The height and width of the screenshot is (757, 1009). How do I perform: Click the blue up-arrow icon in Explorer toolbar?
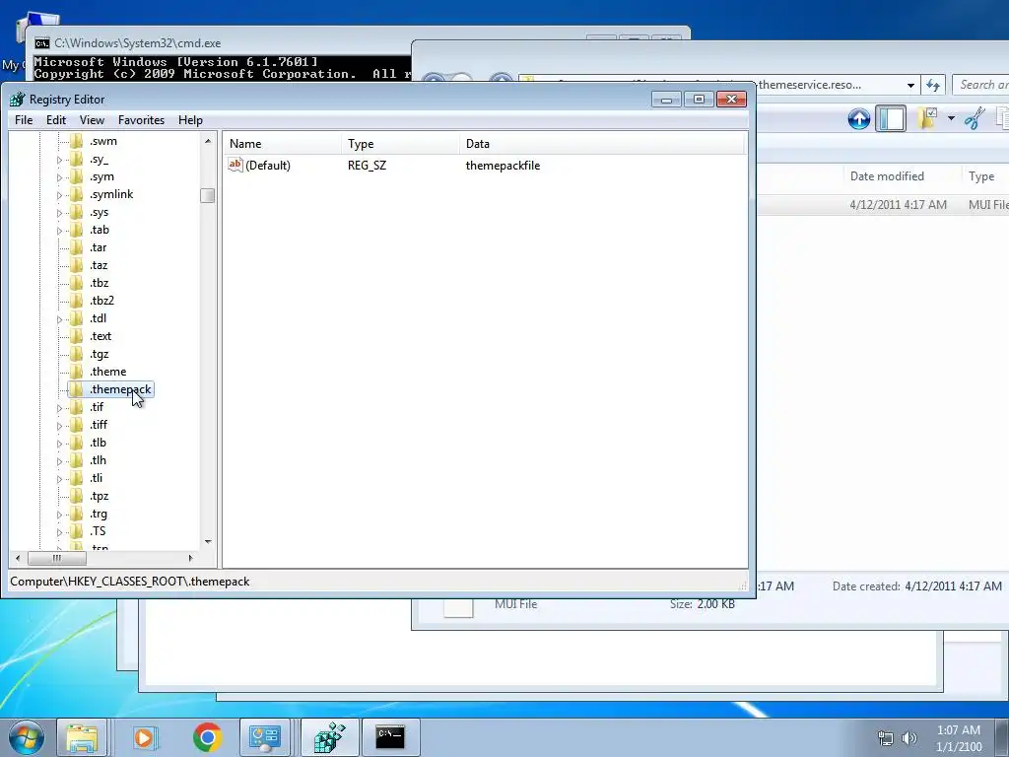[x=859, y=119]
